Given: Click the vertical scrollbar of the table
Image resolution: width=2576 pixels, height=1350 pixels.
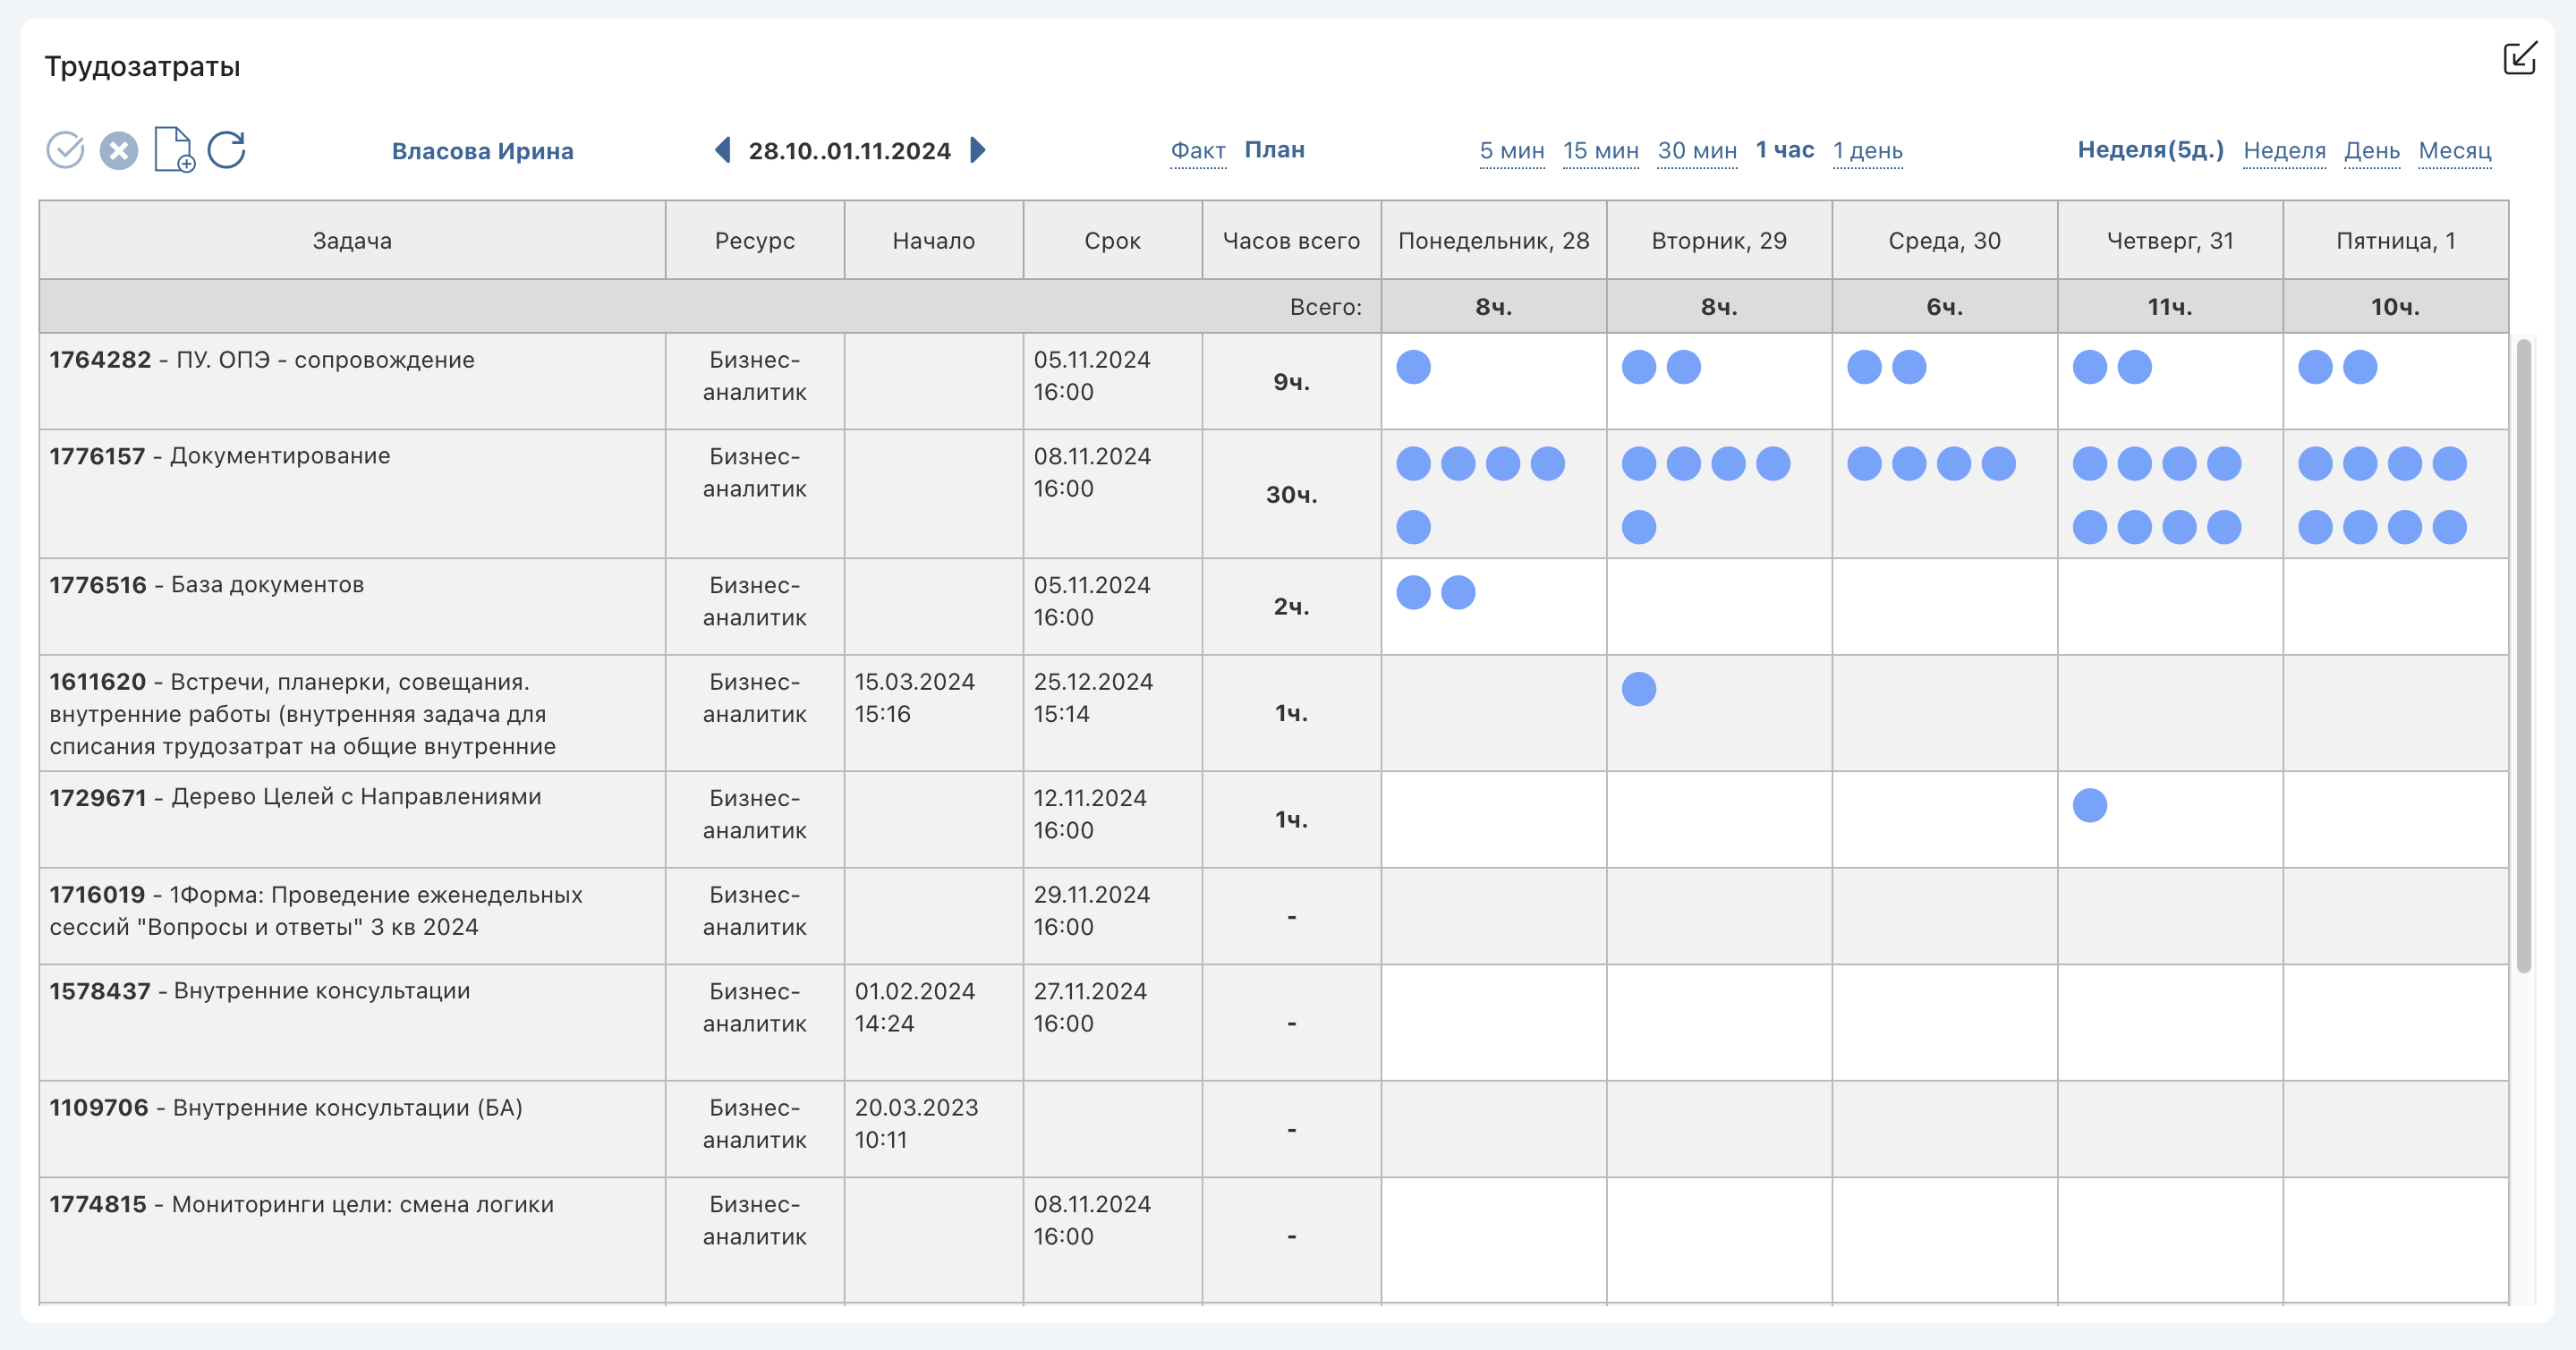Looking at the screenshot, I should (2523, 655).
